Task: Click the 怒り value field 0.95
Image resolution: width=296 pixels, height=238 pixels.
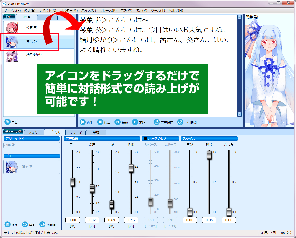Action: pos(209,220)
